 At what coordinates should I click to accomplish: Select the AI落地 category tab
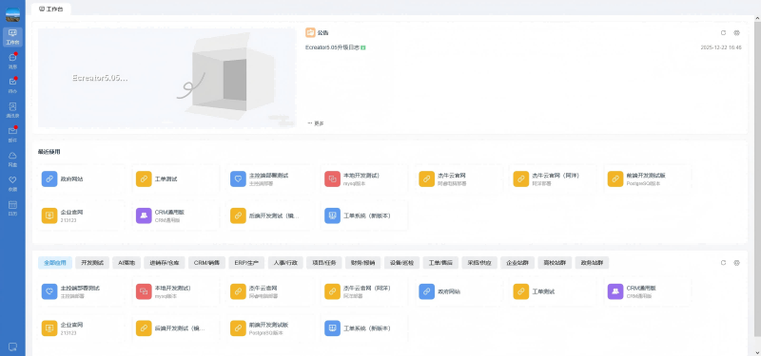click(x=127, y=263)
